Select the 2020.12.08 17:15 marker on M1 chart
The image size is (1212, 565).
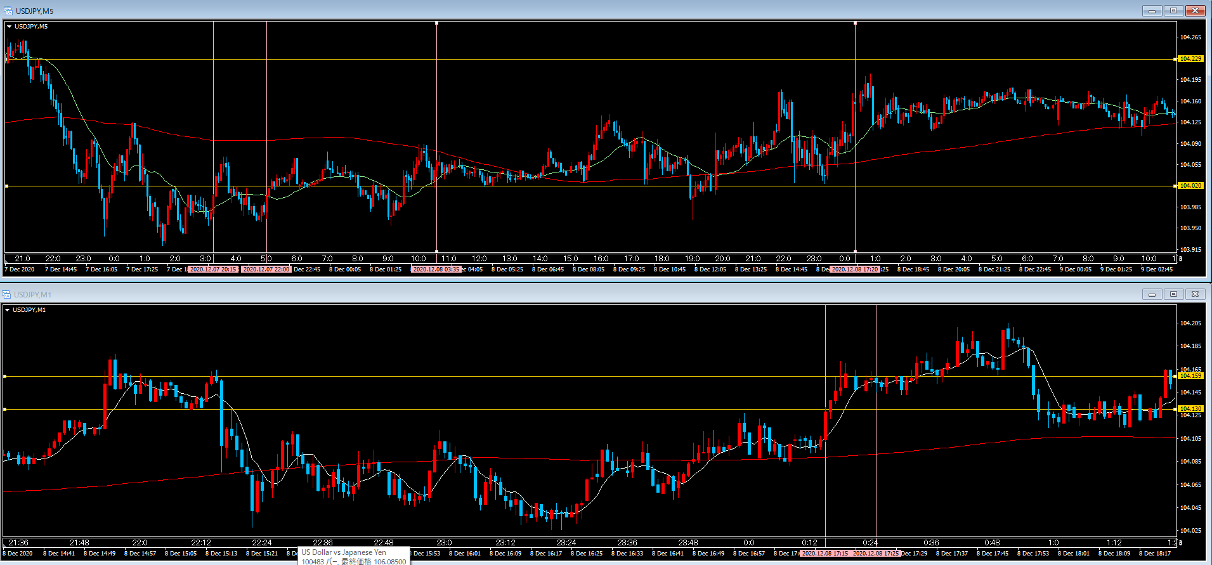point(824,554)
